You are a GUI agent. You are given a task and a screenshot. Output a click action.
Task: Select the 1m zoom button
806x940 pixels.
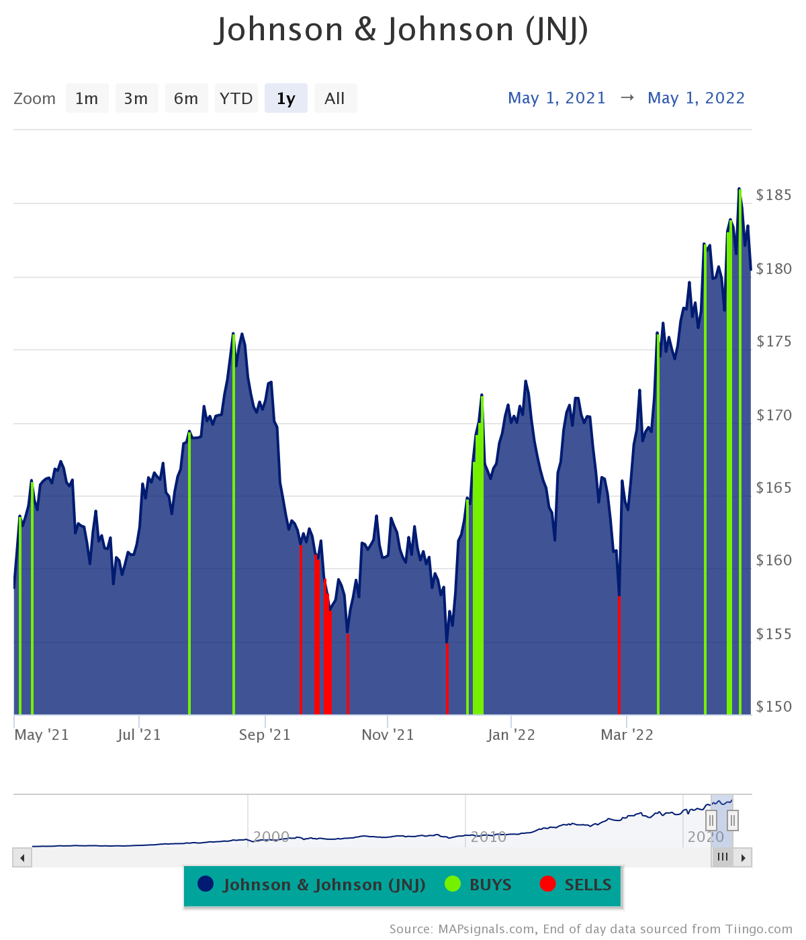87,99
